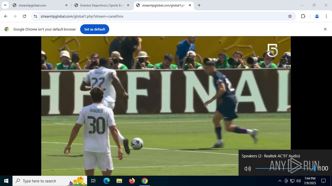
Task: Click the Type here to search box
Action: coord(50,181)
